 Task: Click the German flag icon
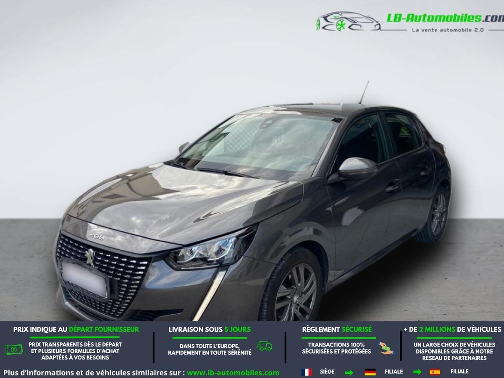(370, 372)
